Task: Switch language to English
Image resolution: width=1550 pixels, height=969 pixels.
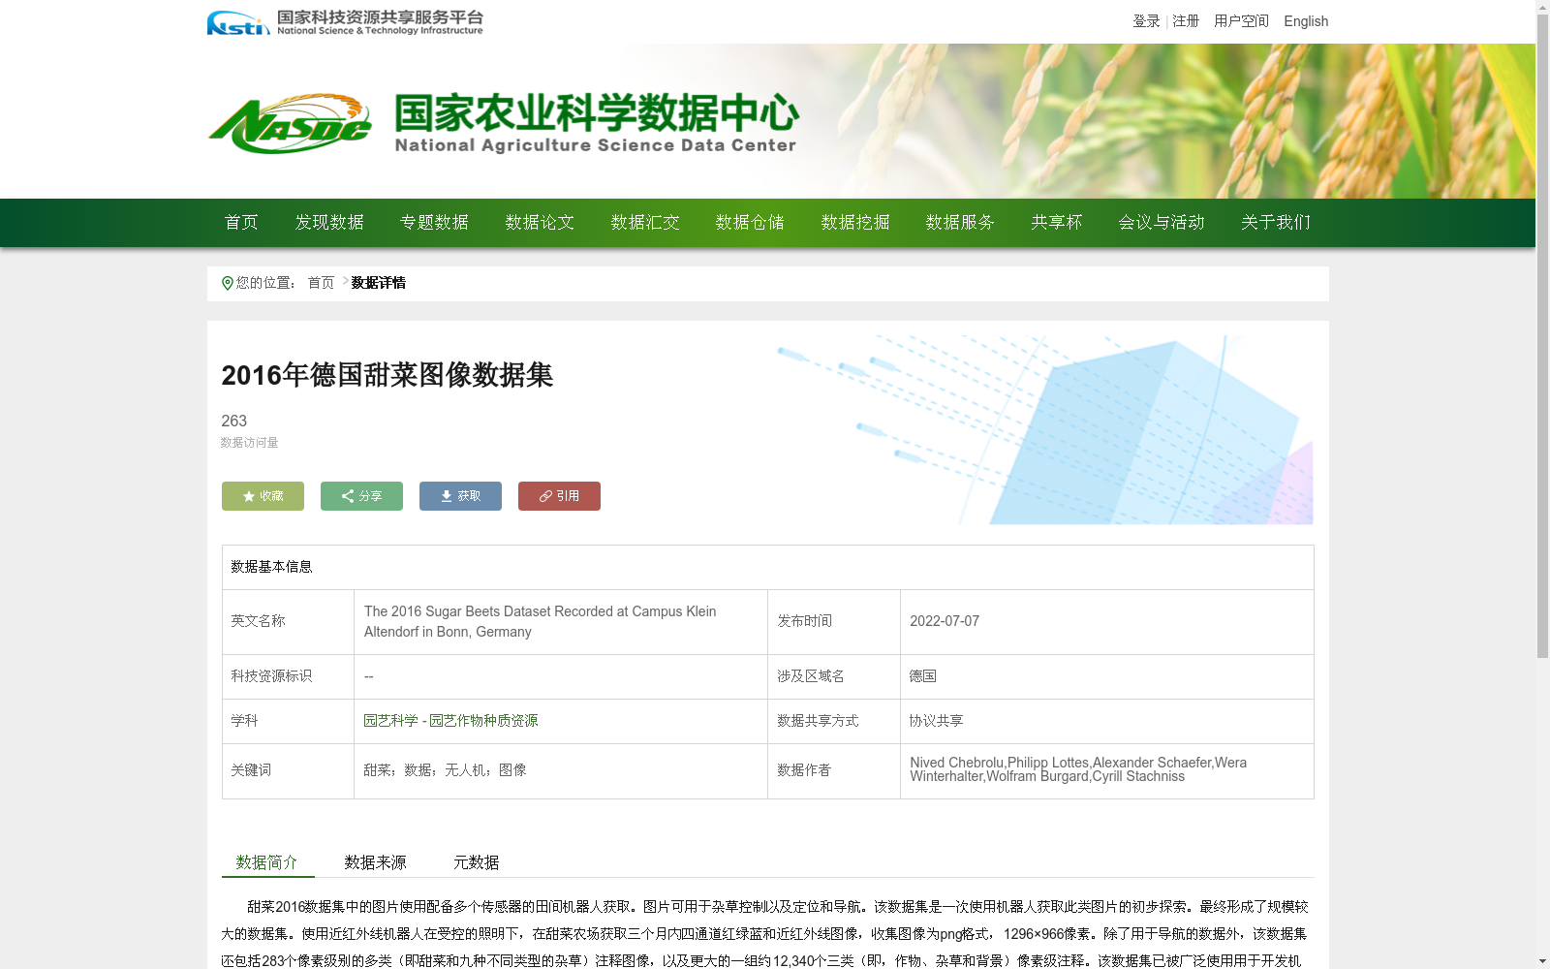Action: [x=1306, y=21]
